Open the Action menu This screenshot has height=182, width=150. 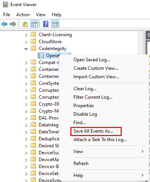point(23,15)
